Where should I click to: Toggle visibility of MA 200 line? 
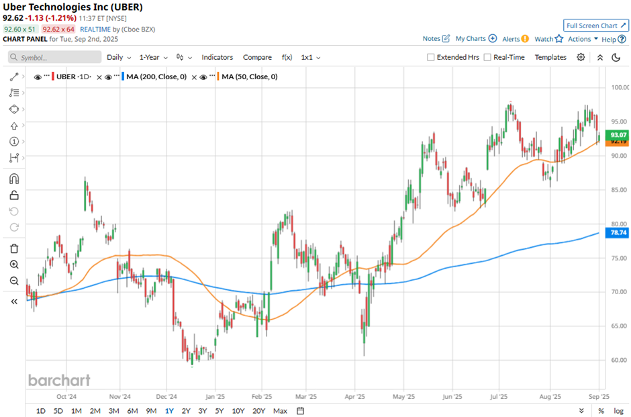tap(108, 77)
